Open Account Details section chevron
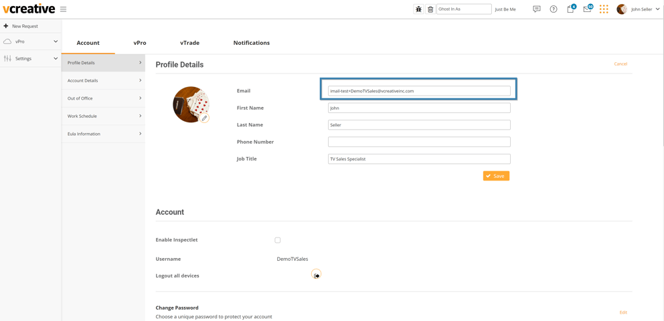The width and height of the screenshot is (664, 321). 140,80
